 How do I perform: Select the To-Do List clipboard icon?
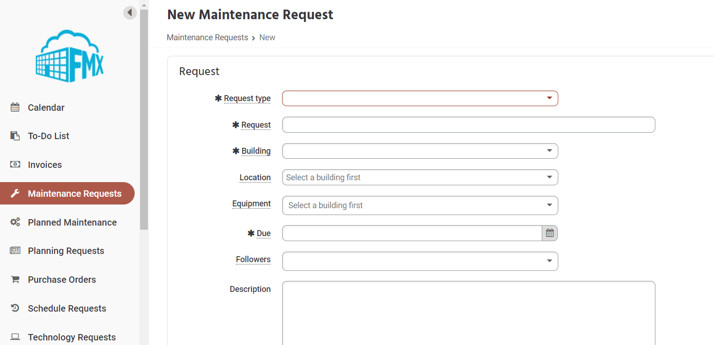pos(15,136)
